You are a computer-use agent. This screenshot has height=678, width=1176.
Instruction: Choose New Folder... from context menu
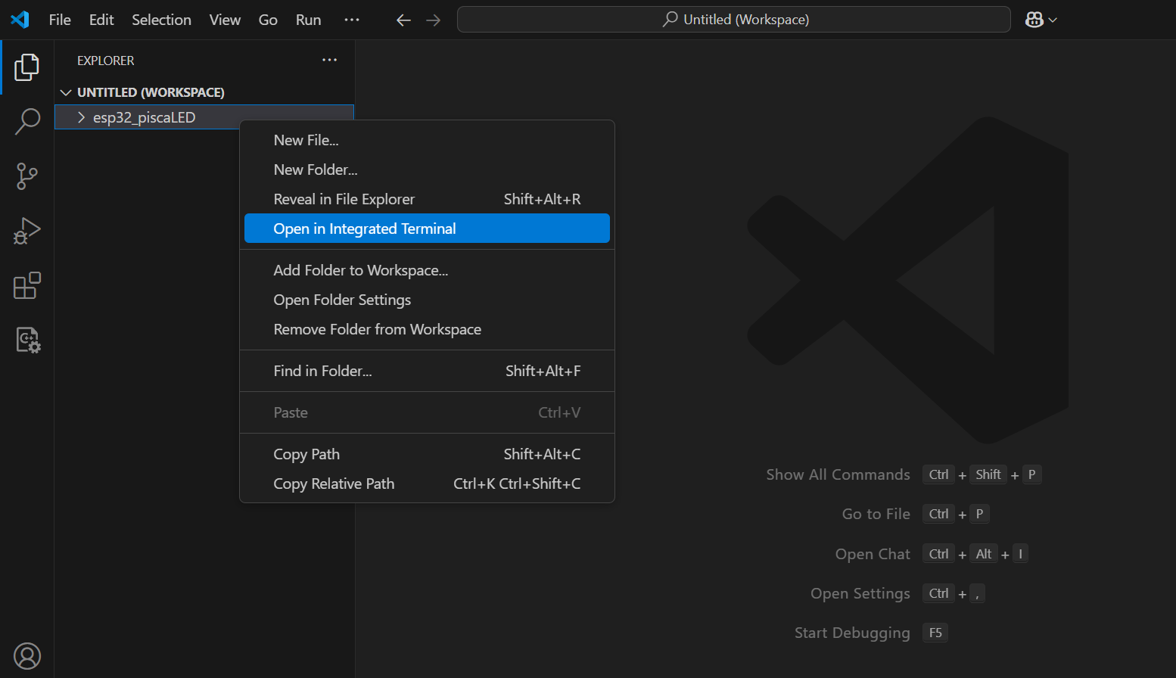tap(427, 169)
